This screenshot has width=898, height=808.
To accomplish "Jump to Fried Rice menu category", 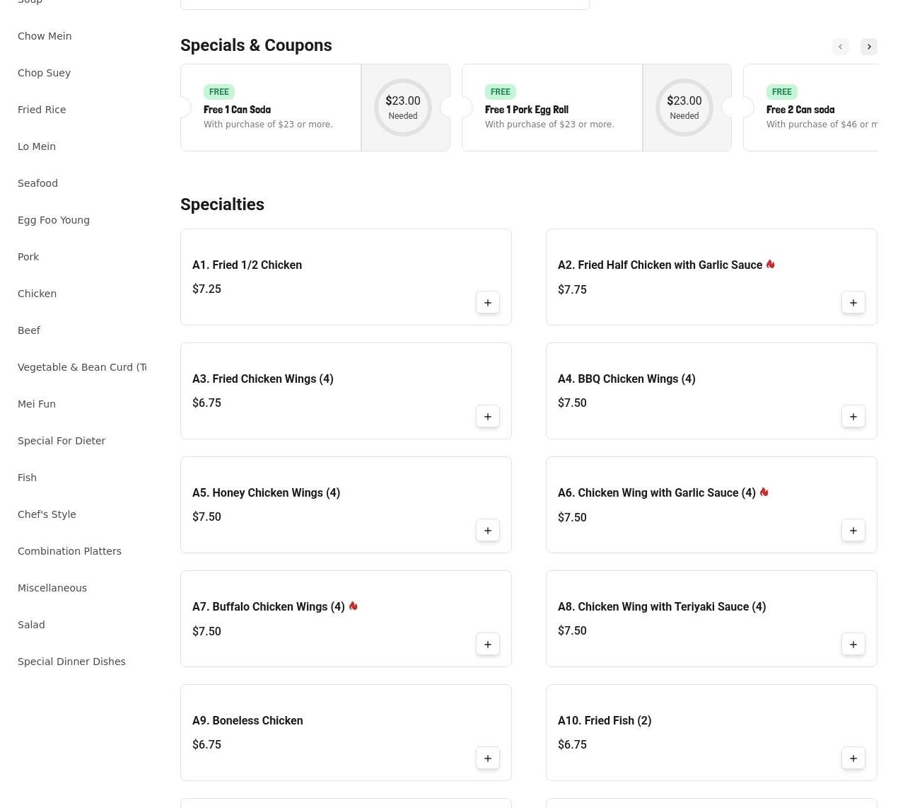I will (42, 110).
